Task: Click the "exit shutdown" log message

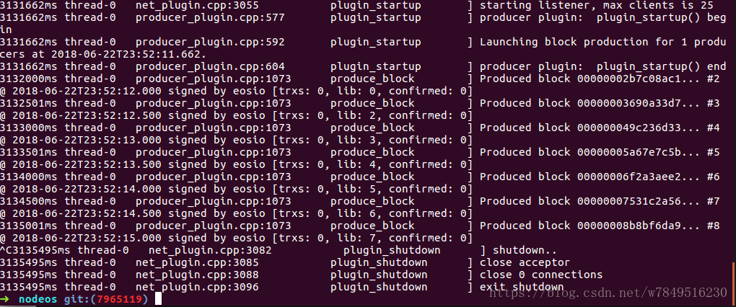Action: (x=521, y=287)
